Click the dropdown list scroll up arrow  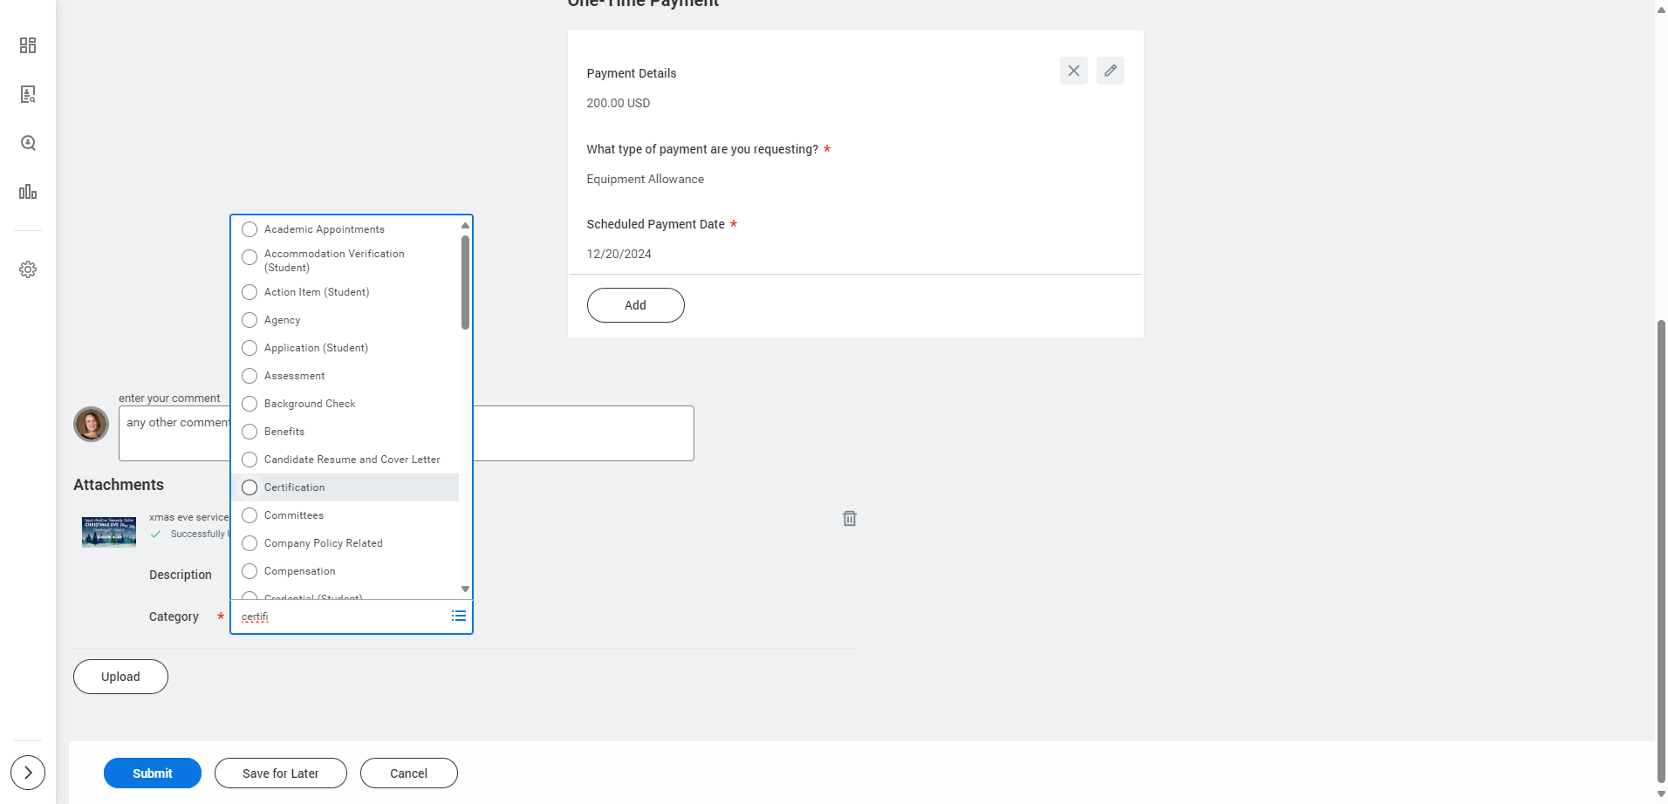(x=465, y=226)
